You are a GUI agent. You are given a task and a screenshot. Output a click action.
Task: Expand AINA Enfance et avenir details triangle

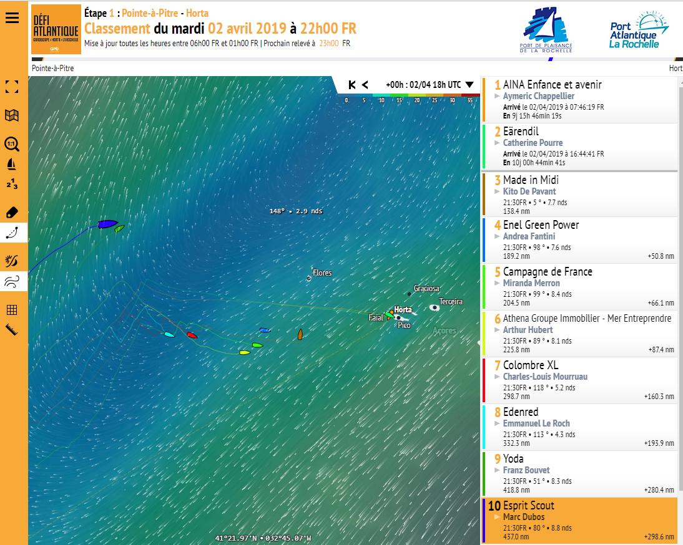point(497,96)
